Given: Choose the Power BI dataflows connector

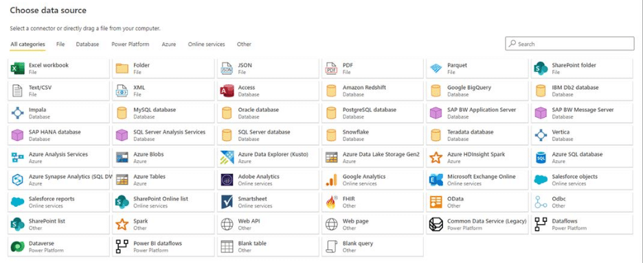Looking at the screenshot, I should click(x=163, y=247).
